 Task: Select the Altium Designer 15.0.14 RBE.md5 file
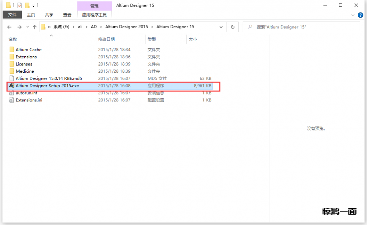pyautogui.click(x=49, y=78)
